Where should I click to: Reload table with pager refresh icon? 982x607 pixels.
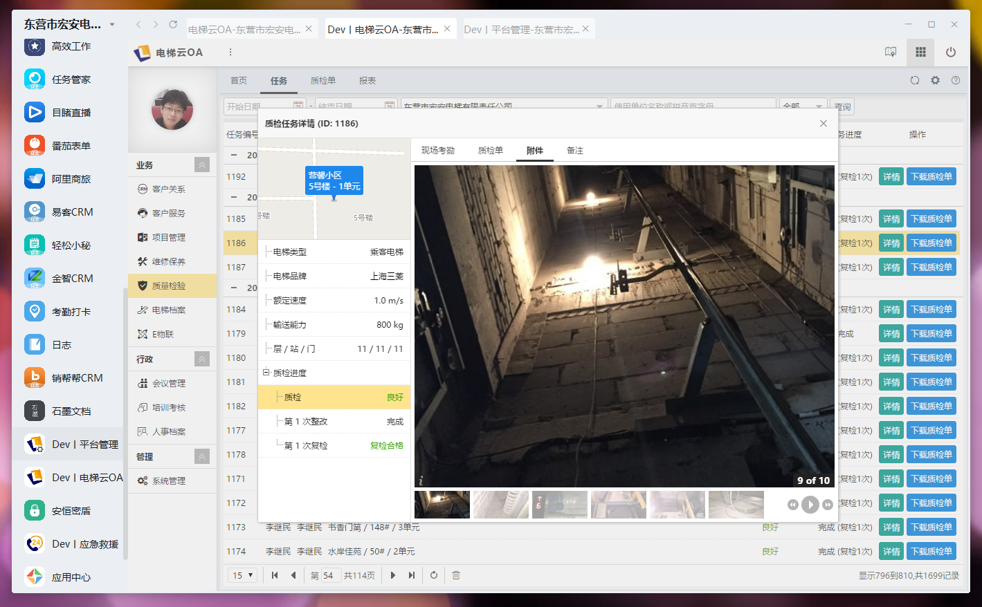pos(434,575)
